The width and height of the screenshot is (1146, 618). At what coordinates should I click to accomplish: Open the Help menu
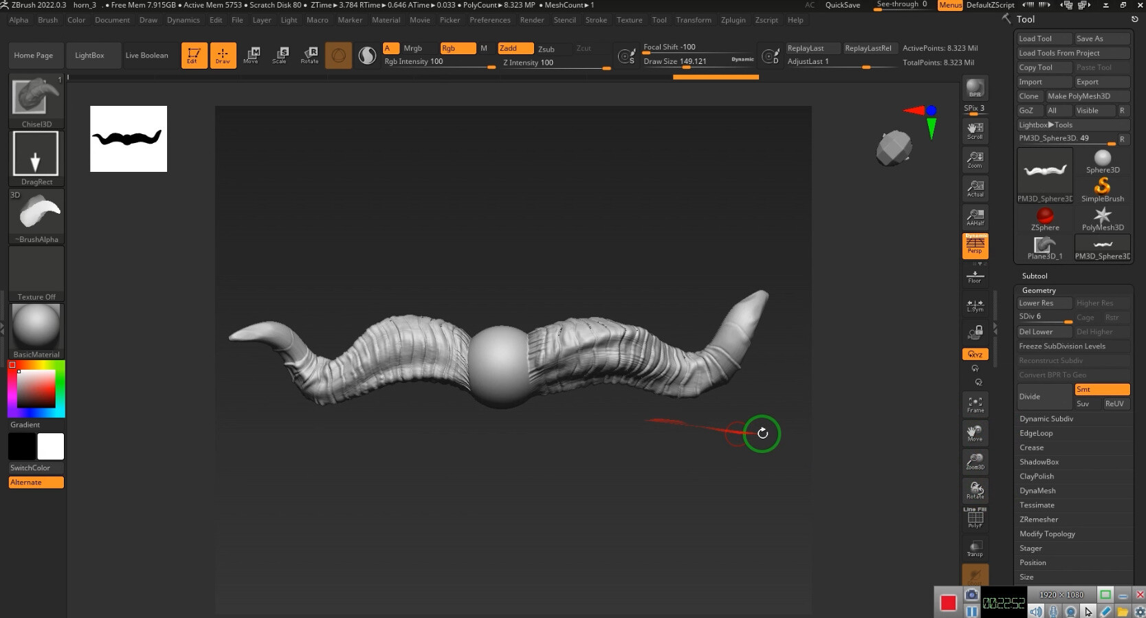click(795, 20)
